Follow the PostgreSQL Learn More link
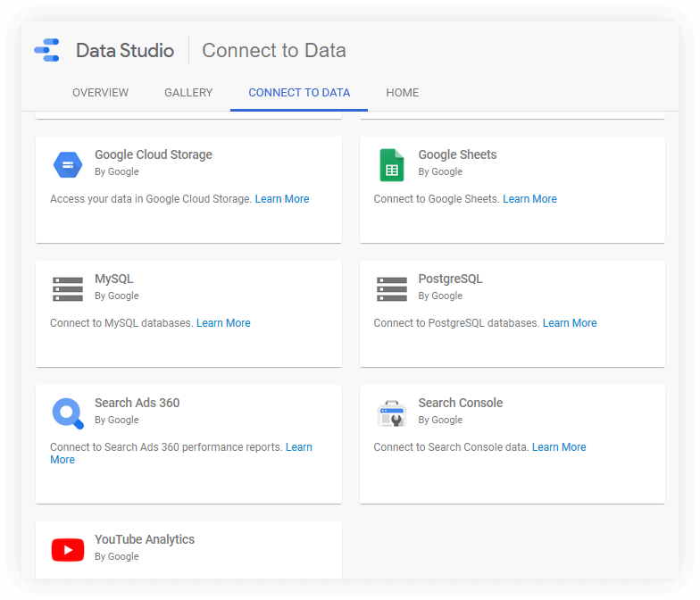Image resolution: width=700 pixels, height=600 pixels. tap(570, 323)
